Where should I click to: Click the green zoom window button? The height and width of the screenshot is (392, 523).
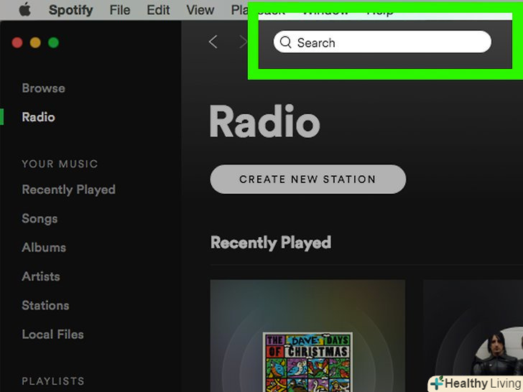click(53, 42)
